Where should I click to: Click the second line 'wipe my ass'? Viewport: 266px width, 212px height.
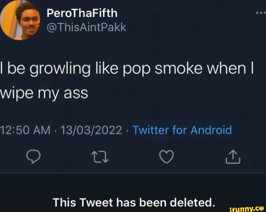[44, 94]
